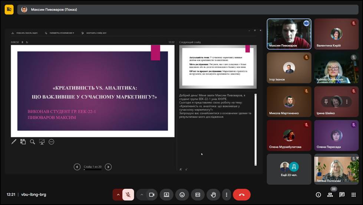Click the see all slides icon
This screenshot has width=363, height=205.
click(23, 142)
